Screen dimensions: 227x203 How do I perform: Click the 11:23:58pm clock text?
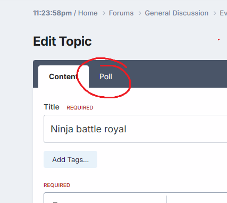[x=53, y=13]
